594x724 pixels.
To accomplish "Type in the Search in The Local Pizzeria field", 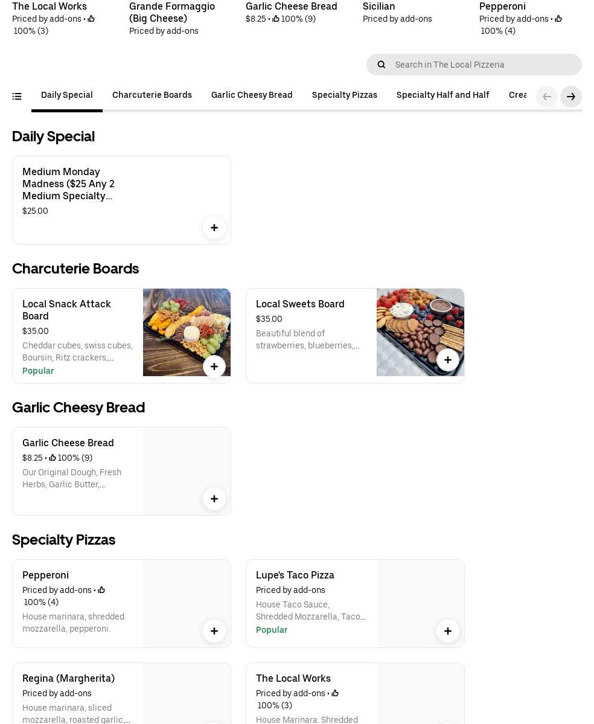I will [483, 65].
